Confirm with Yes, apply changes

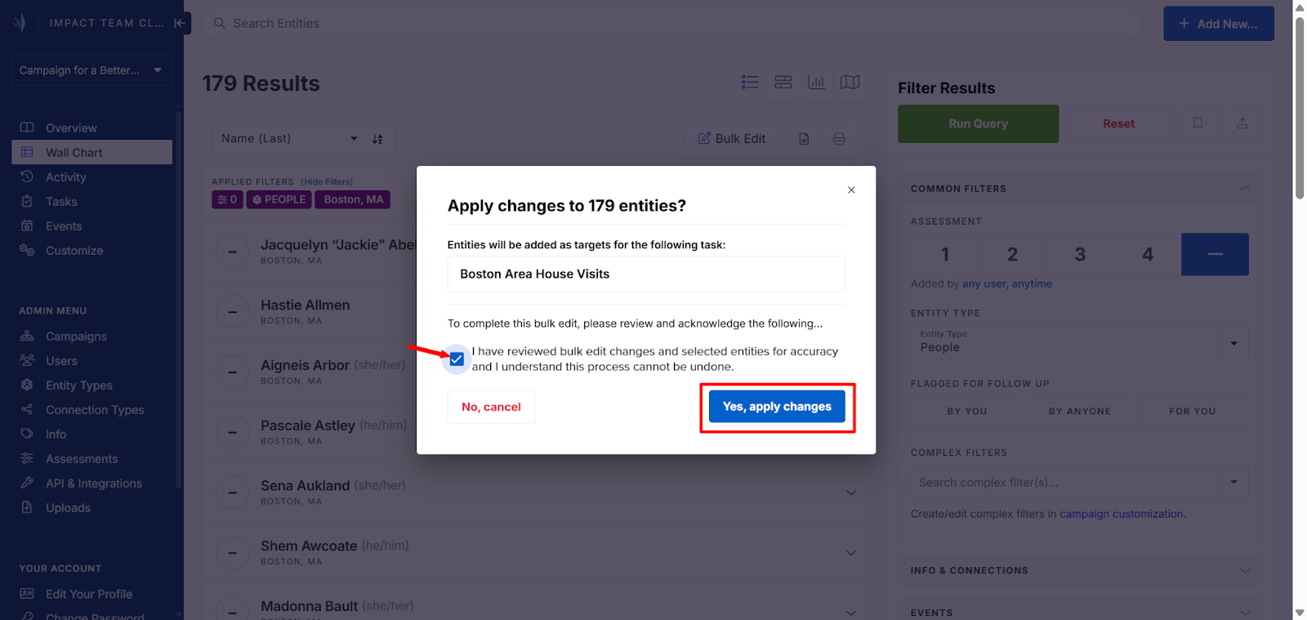(x=777, y=407)
